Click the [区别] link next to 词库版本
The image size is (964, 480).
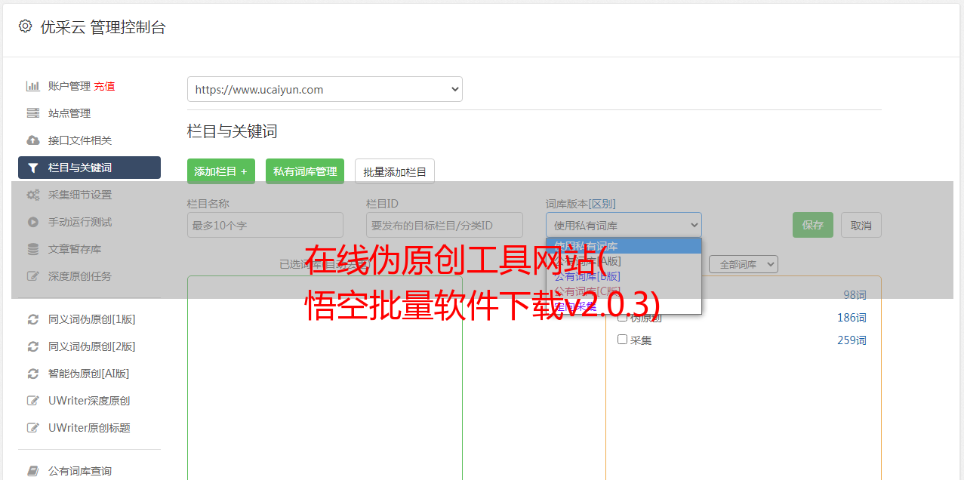coord(603,204)
